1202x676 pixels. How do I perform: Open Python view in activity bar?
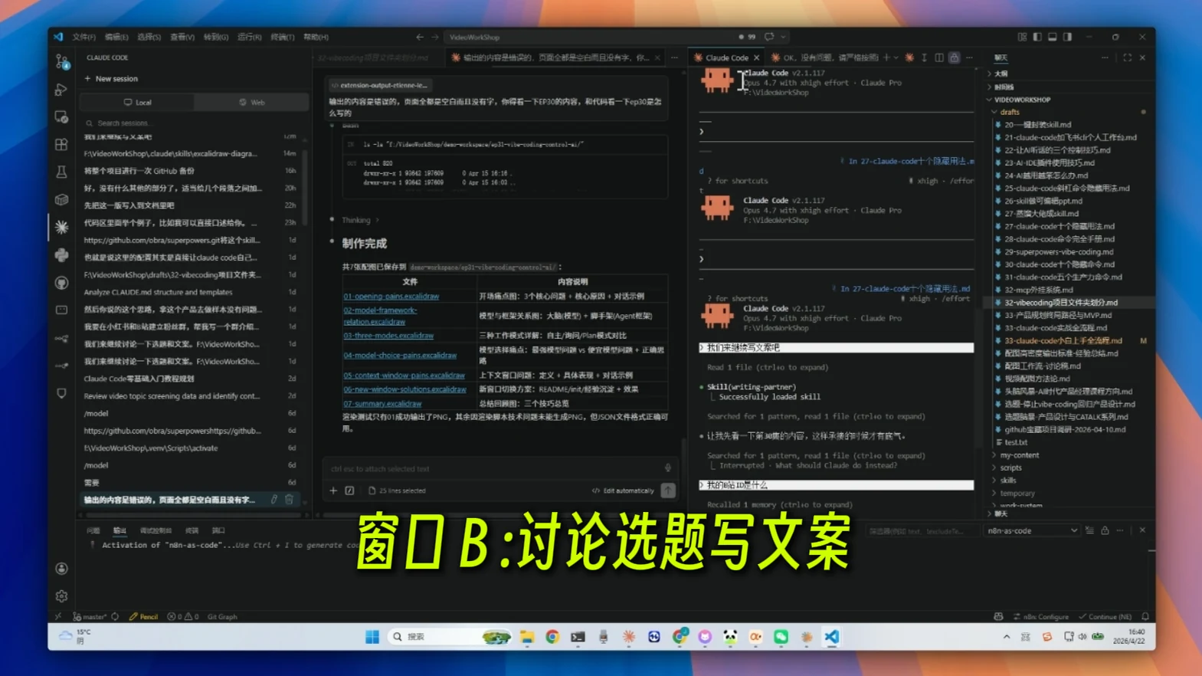[x=62, y=254]
